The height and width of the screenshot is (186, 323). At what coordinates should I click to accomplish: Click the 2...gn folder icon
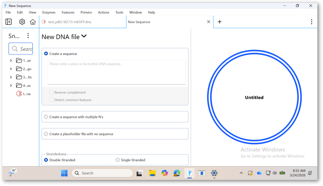[19, 69]
